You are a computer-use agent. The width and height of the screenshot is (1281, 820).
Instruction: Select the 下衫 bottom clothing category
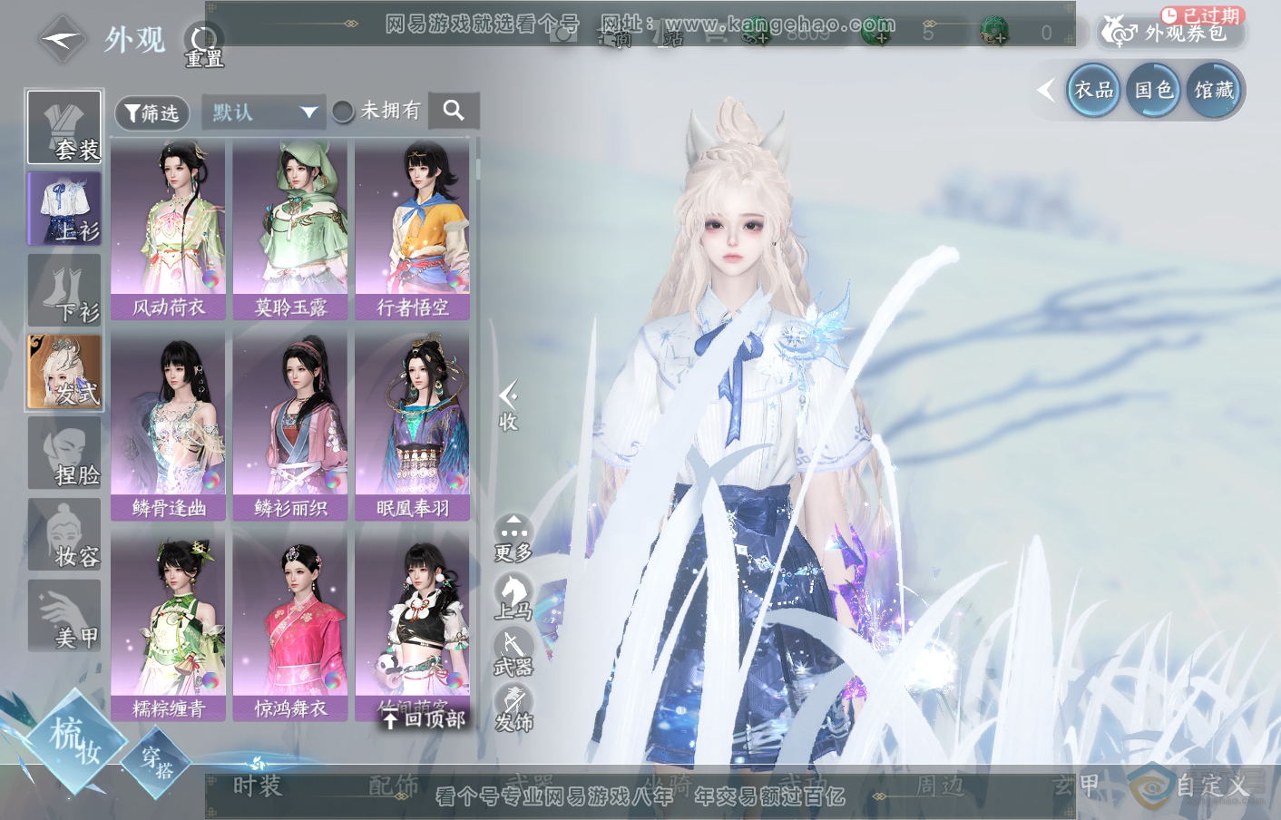click(64, 290)
